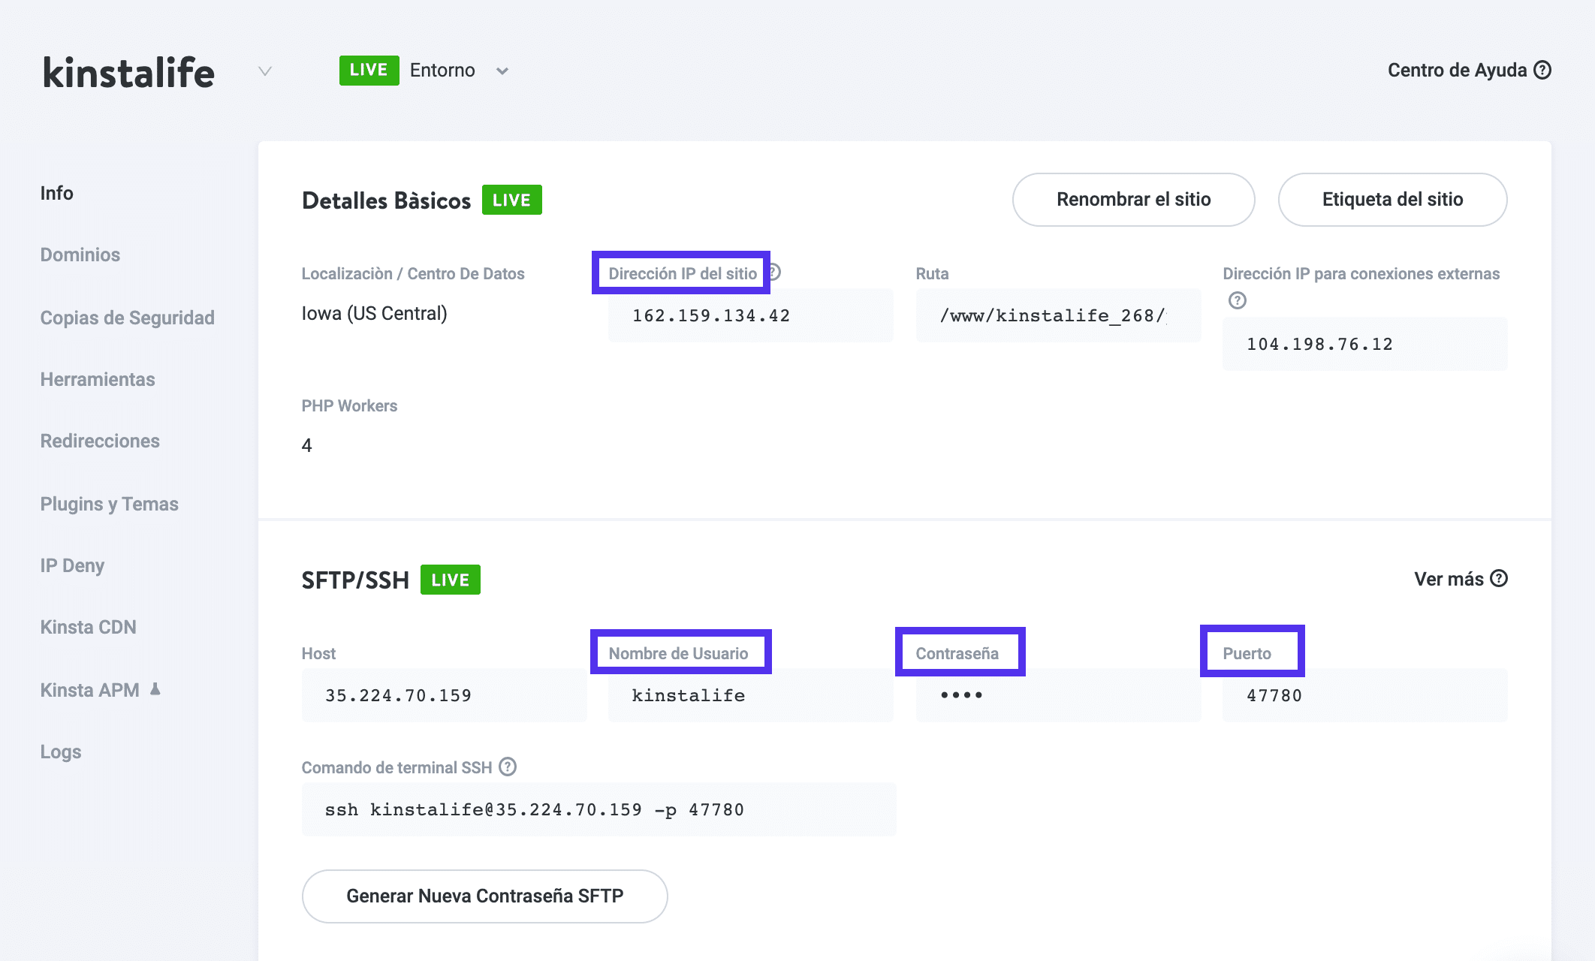Screen dimensions: 1595x961
Task: Open Plugins y Temas page
Action: (x=110, y=504)
